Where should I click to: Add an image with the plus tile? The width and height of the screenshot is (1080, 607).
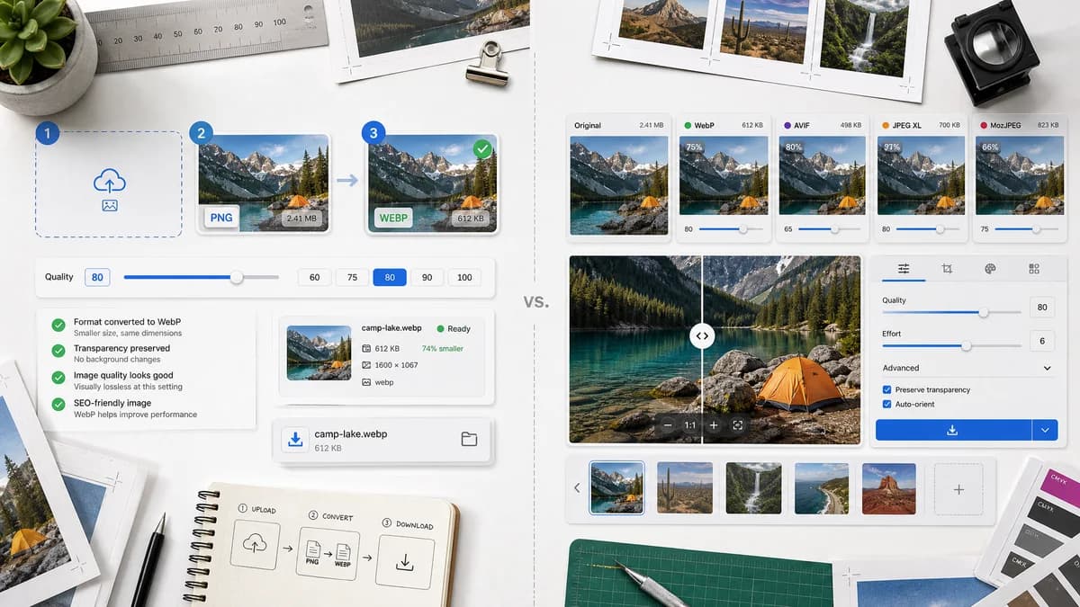[x=958, y=489]
